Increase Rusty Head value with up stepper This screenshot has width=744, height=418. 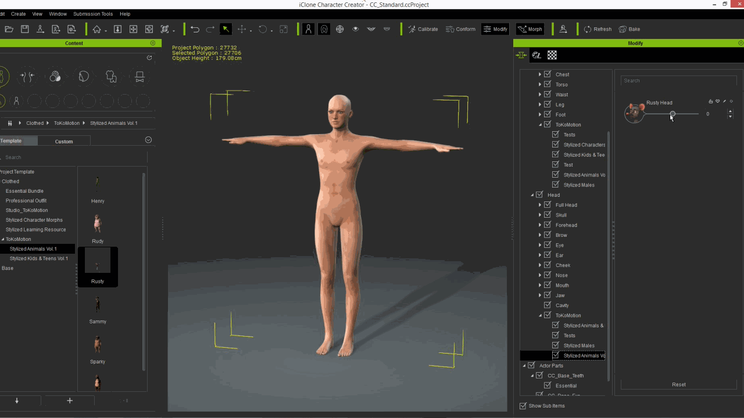[x=730, y=111]
